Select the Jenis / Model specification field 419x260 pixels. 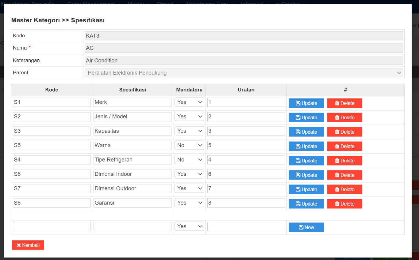132,117
